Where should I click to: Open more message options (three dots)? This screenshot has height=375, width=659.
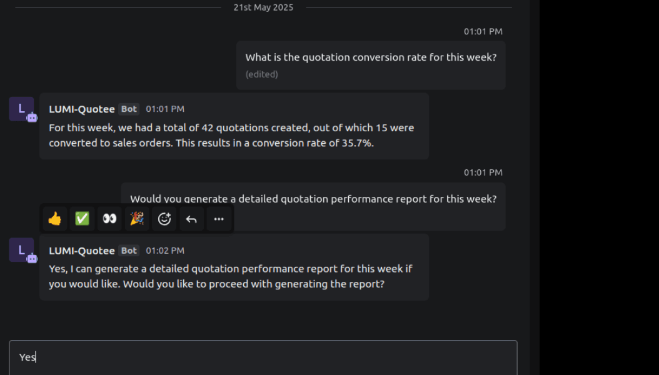coord(219,219)
